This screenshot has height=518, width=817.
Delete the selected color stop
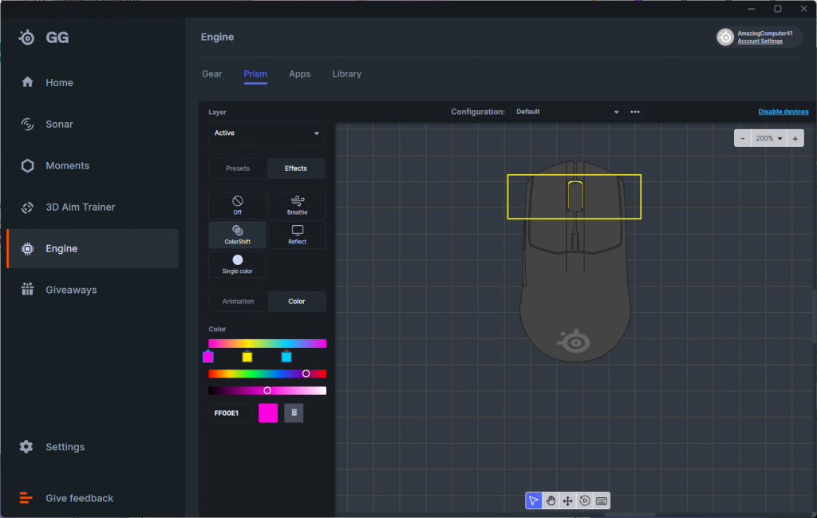click(x=294, y=413)
